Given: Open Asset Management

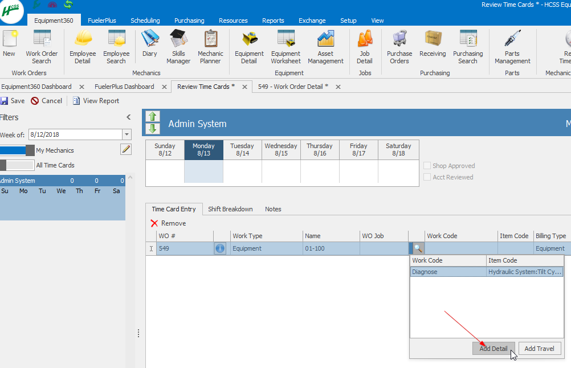Looking at the screenshot, I should [x=325, y=47].
